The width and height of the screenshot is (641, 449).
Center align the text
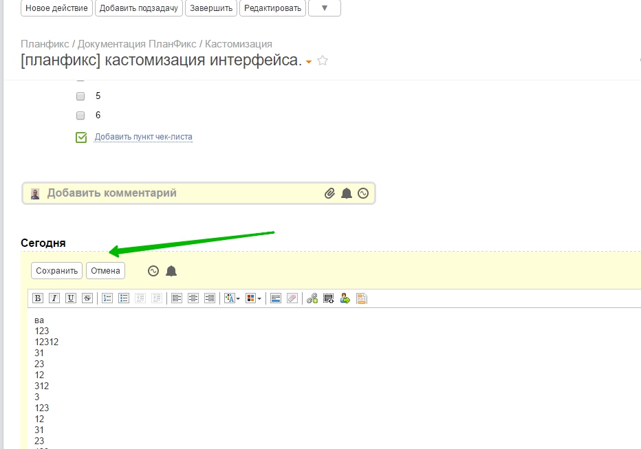193,298
